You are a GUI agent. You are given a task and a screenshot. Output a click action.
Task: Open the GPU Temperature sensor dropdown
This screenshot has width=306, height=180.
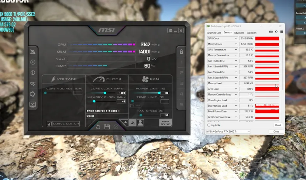coord(236,50)
